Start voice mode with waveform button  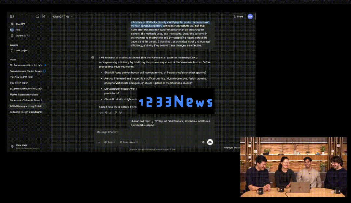(210, 142)
